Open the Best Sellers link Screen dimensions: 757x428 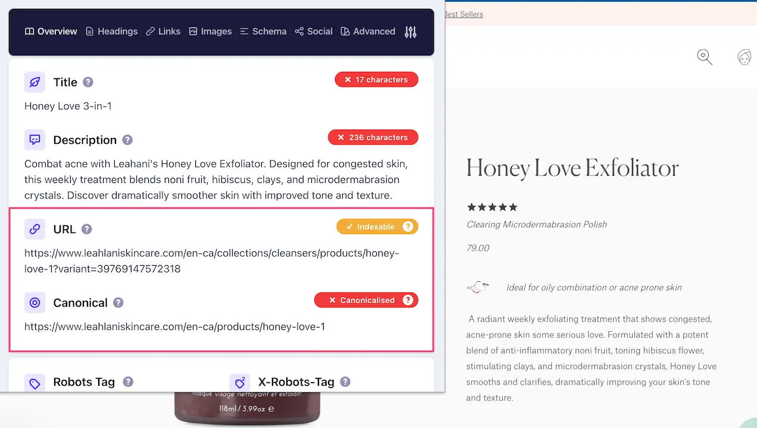click(464, 14)
